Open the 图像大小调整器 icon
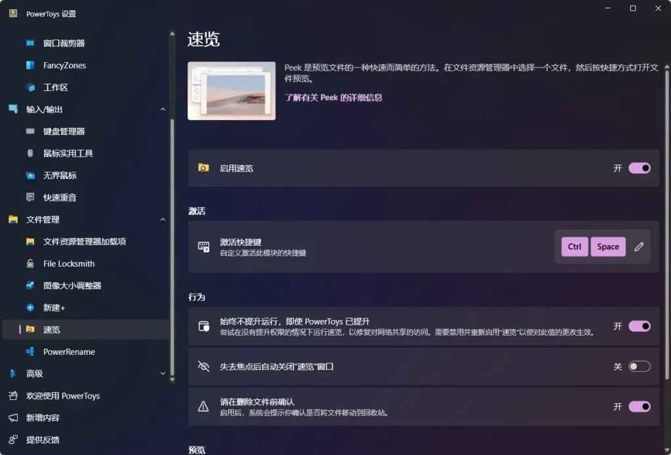The height and width of the screenshot is (455, 671). (x=30, y=285)
